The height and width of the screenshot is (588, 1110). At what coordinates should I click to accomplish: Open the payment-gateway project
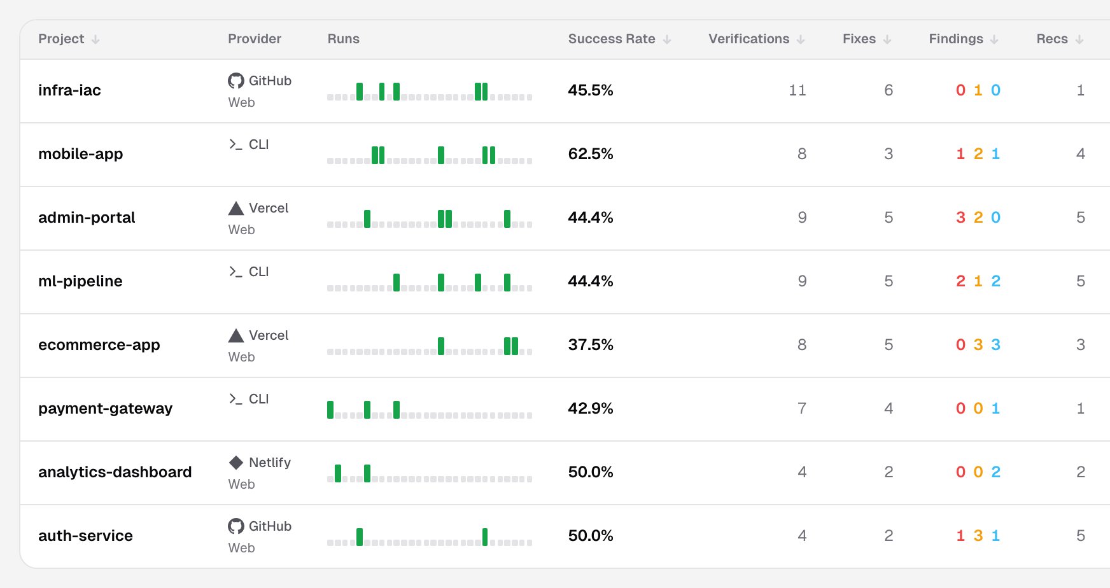(x=106, y=409)
